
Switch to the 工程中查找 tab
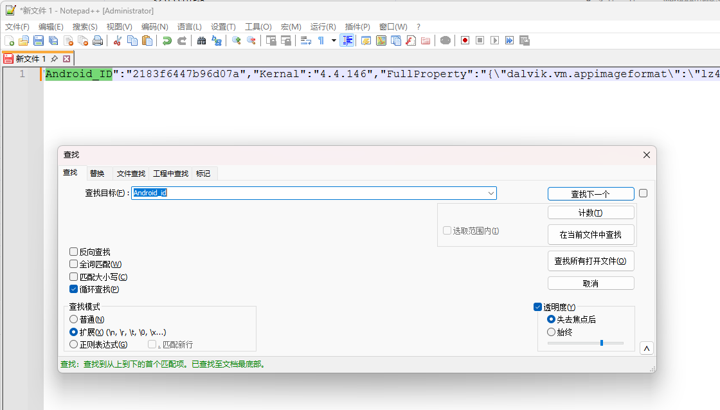171,174
